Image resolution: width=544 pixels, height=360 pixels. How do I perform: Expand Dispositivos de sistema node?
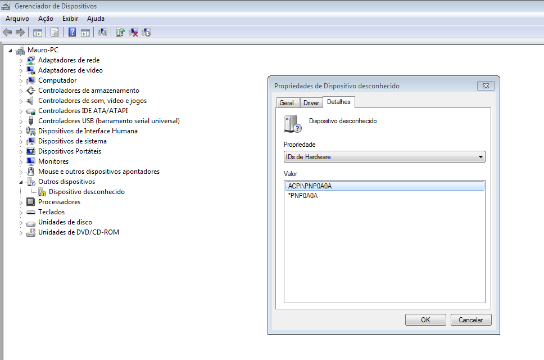pos(21,142)
